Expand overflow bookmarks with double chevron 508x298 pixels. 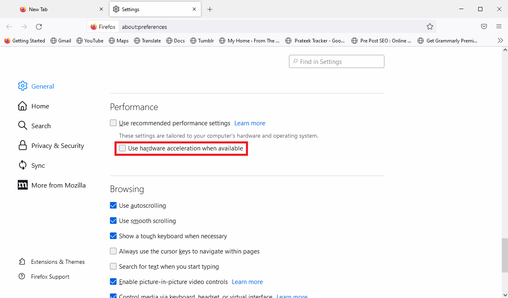[x=500, y=40]
